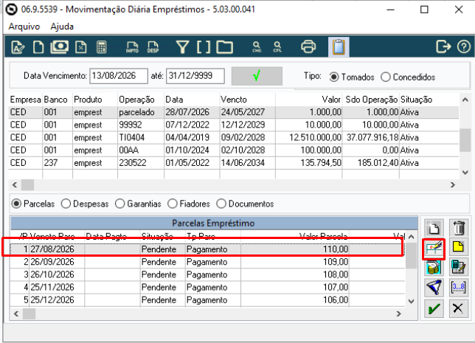
Task: Click the CFL magnifier search icon
Action: pyautogui.click(x=277, y=47)
